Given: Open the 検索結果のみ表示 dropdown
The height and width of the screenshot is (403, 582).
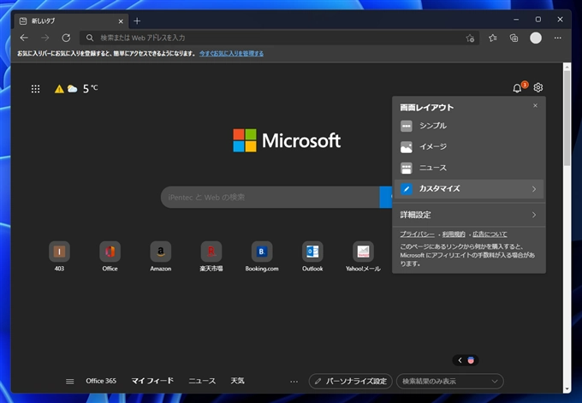Looking at the screenshot, I should 450,381.
